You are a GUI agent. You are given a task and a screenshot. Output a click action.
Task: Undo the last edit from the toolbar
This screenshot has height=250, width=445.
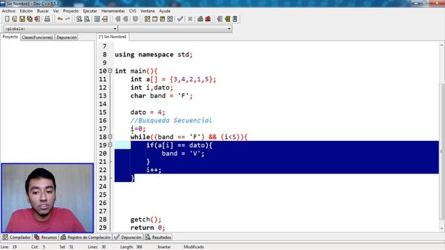point(60,19)
